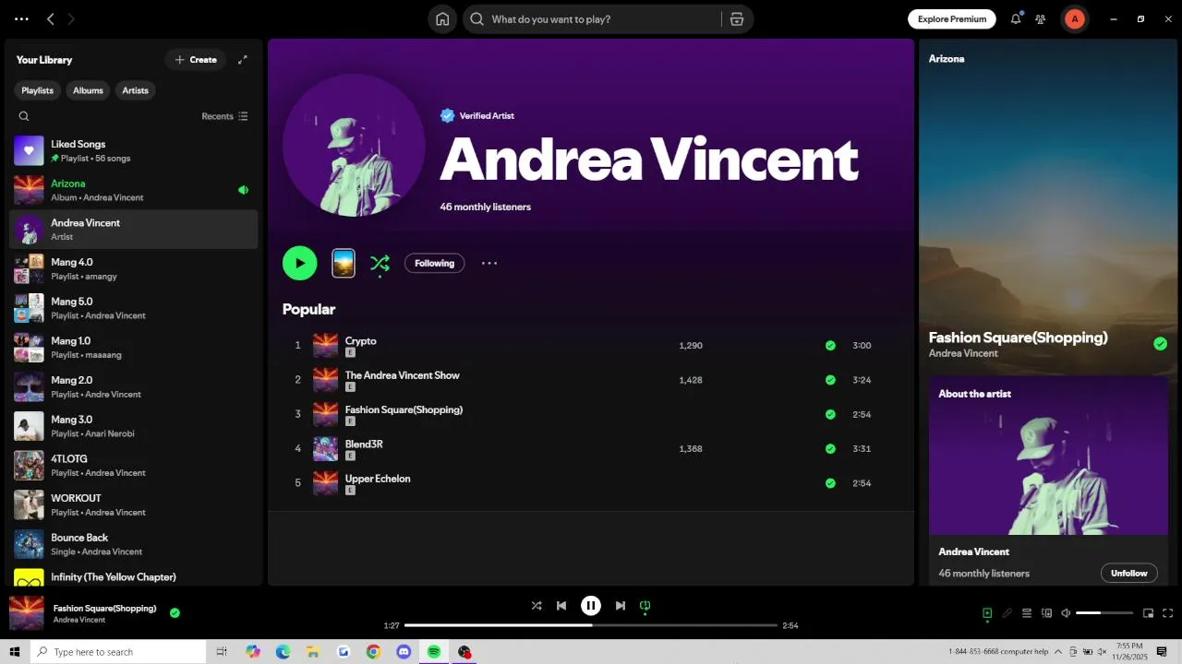Image resolution: width=1182 pixels, height=664 pixels.
Task: Click the now-playing speaker icon beside Arizona
Action: coord(243,190)
